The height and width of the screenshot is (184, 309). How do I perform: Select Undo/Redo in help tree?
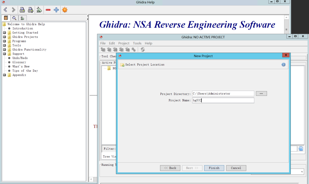(20, 58)
